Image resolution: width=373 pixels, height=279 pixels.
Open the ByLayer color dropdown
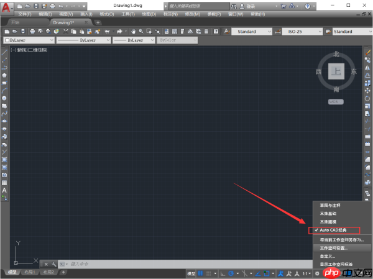[29, 40]
